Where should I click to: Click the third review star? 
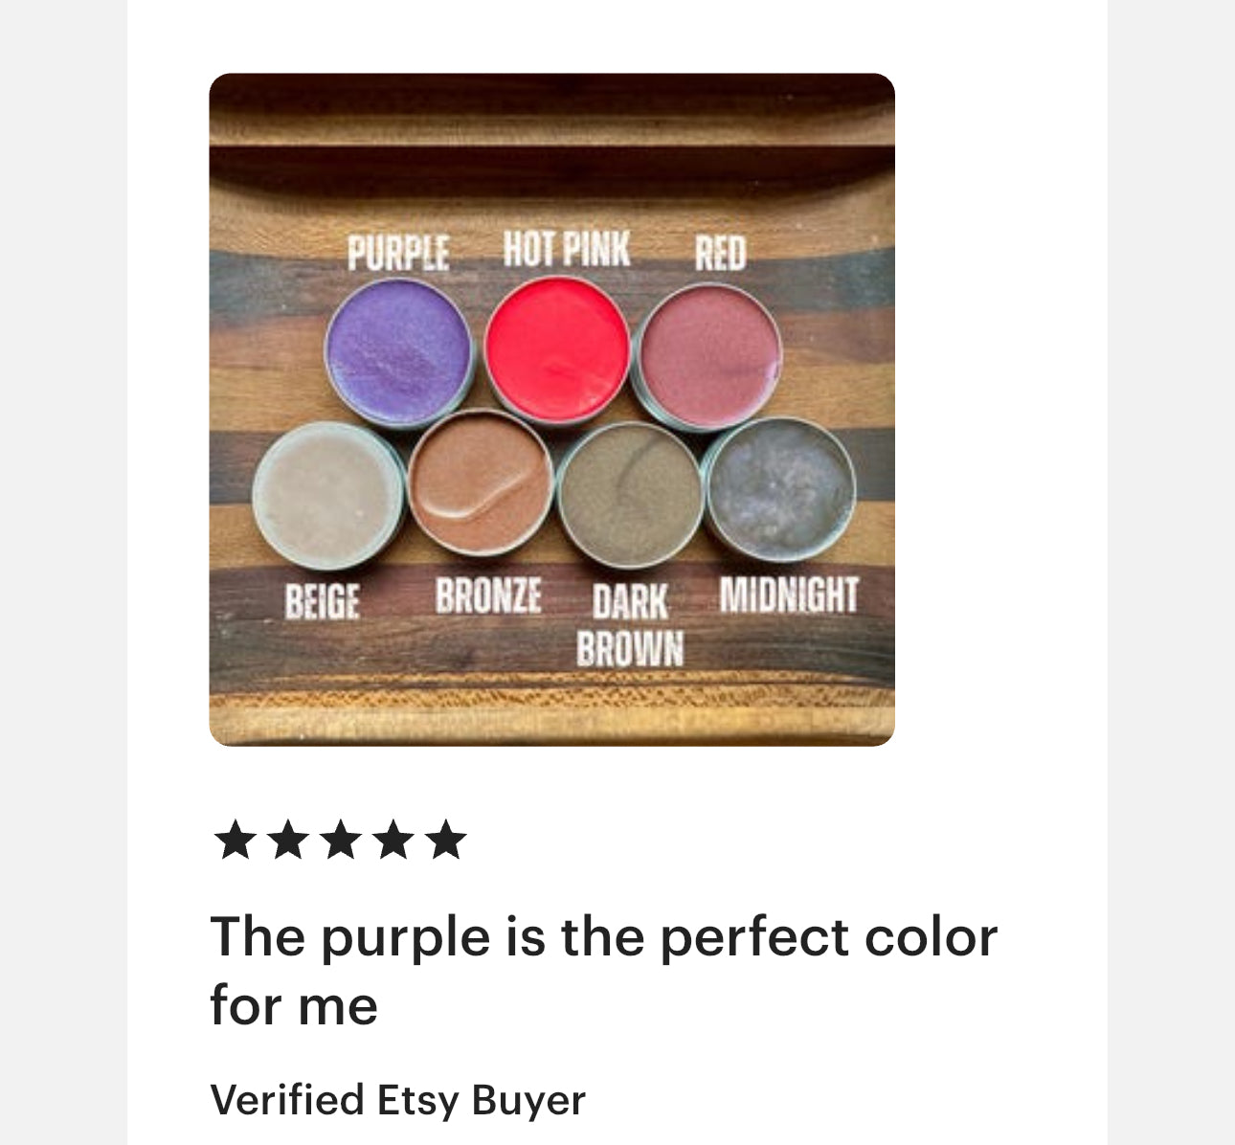click(x=340, y=841)
